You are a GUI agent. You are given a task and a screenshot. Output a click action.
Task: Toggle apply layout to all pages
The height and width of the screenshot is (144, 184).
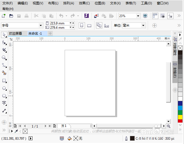99,25
